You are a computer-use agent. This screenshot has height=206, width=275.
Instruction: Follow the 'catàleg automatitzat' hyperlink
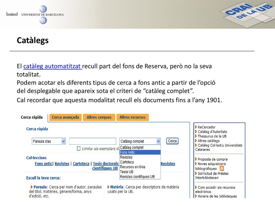coord(52,66)
